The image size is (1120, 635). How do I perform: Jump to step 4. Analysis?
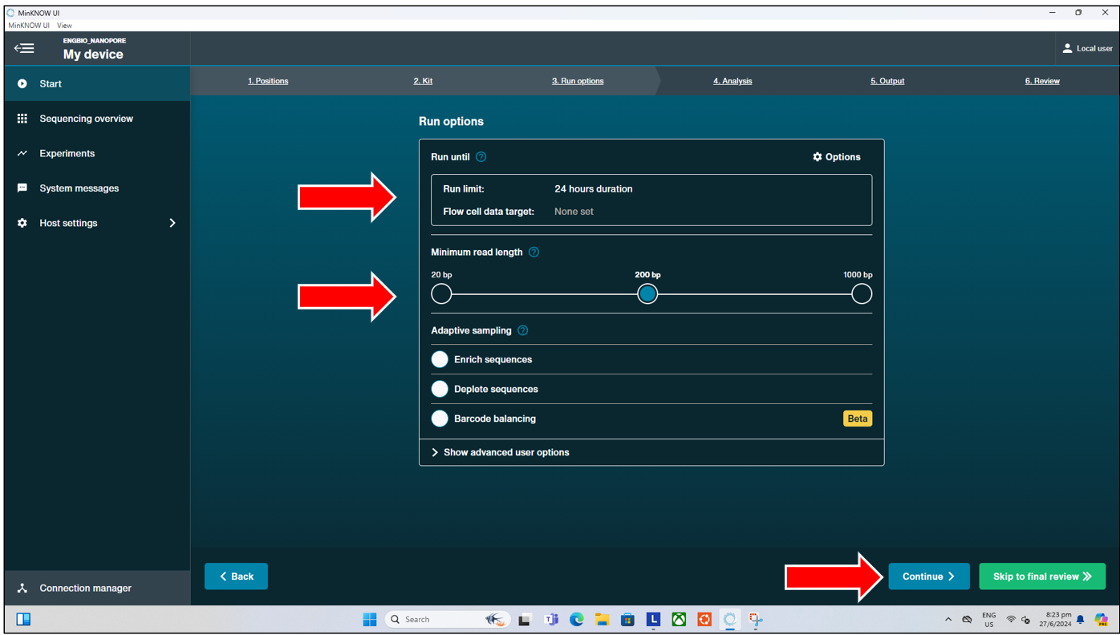[x=732, y=81]
